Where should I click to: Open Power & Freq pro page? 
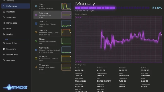point(15,43)
